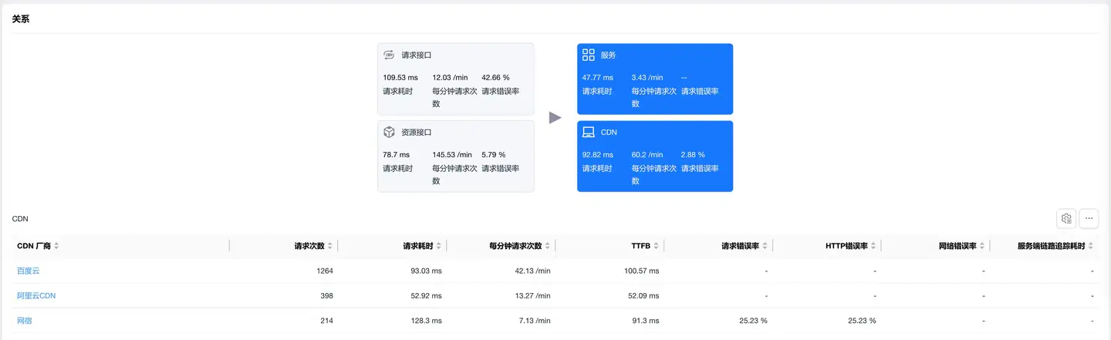1111x340 pixels.
Task: Open the 百度云 vendor link
Action: pos(28,271)
